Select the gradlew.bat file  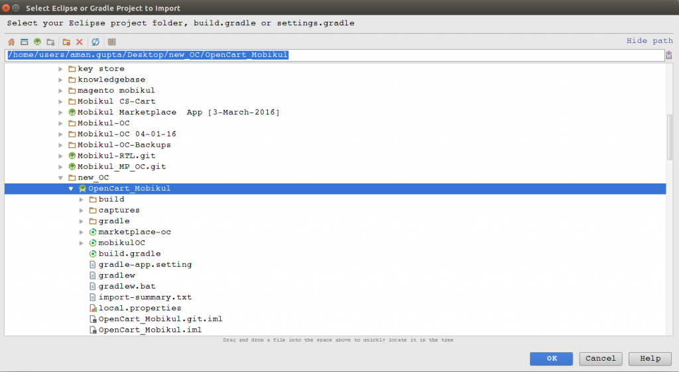(127, 287)
